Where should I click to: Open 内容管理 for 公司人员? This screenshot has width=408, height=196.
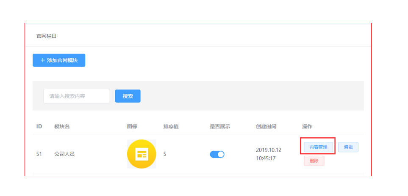coord(318,147)
